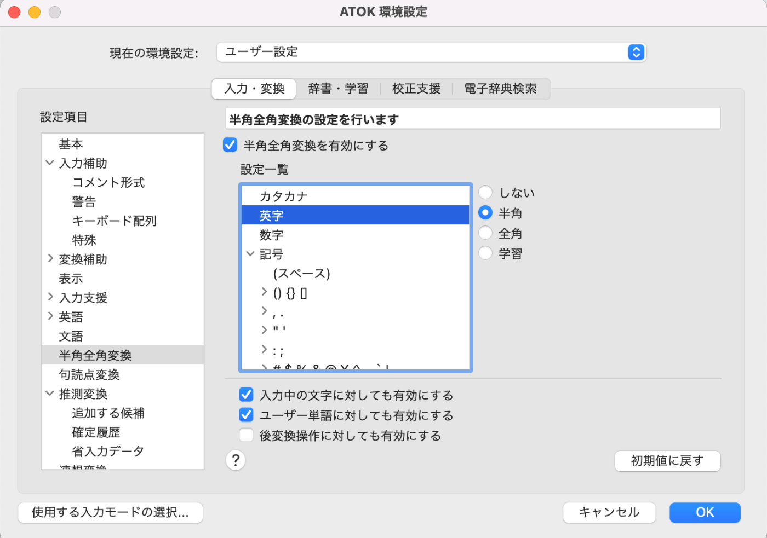Expand the comma and period symbols row
Screen dimensions: 767x538
(x=264, y=311)
